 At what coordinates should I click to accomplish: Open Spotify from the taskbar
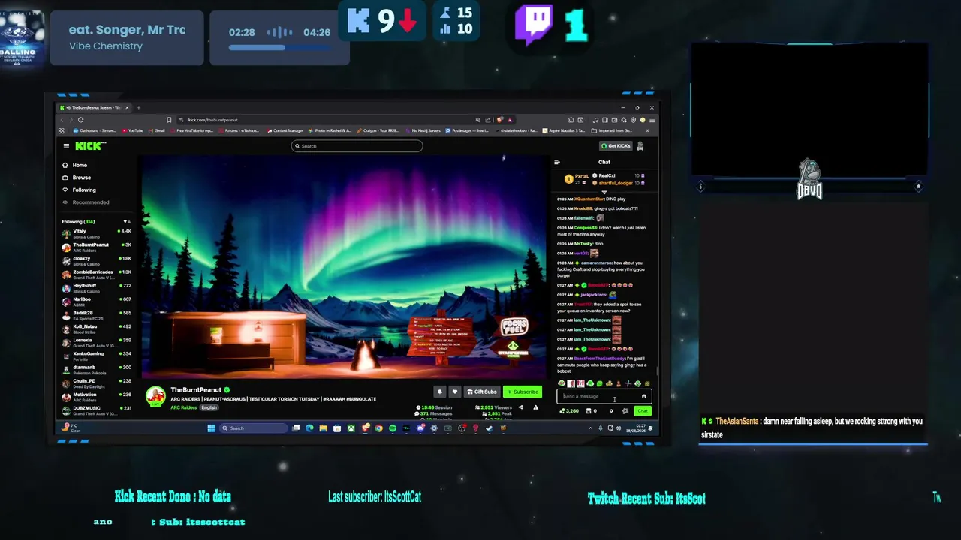pos(393,428)
